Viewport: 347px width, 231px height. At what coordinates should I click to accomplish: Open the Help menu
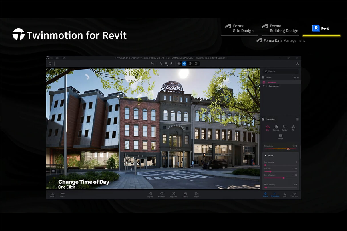tap(64, 58)
